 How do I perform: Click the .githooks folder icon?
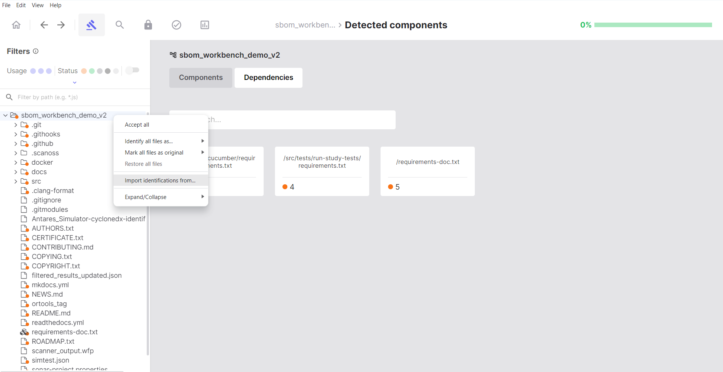point(25,134)
